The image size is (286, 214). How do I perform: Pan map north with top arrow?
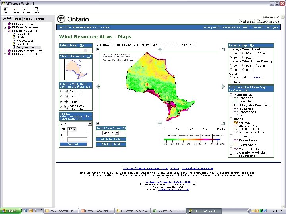pyautogui.click(x=160, y=50)
